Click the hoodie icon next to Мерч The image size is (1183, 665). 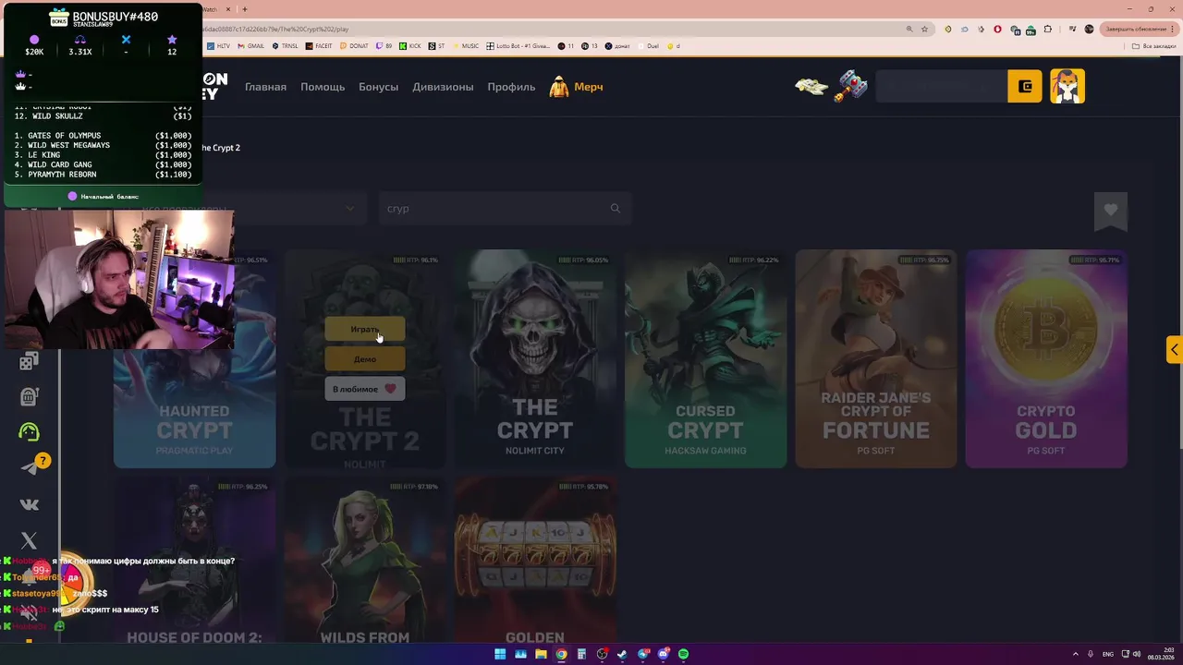tap(558, 87)
